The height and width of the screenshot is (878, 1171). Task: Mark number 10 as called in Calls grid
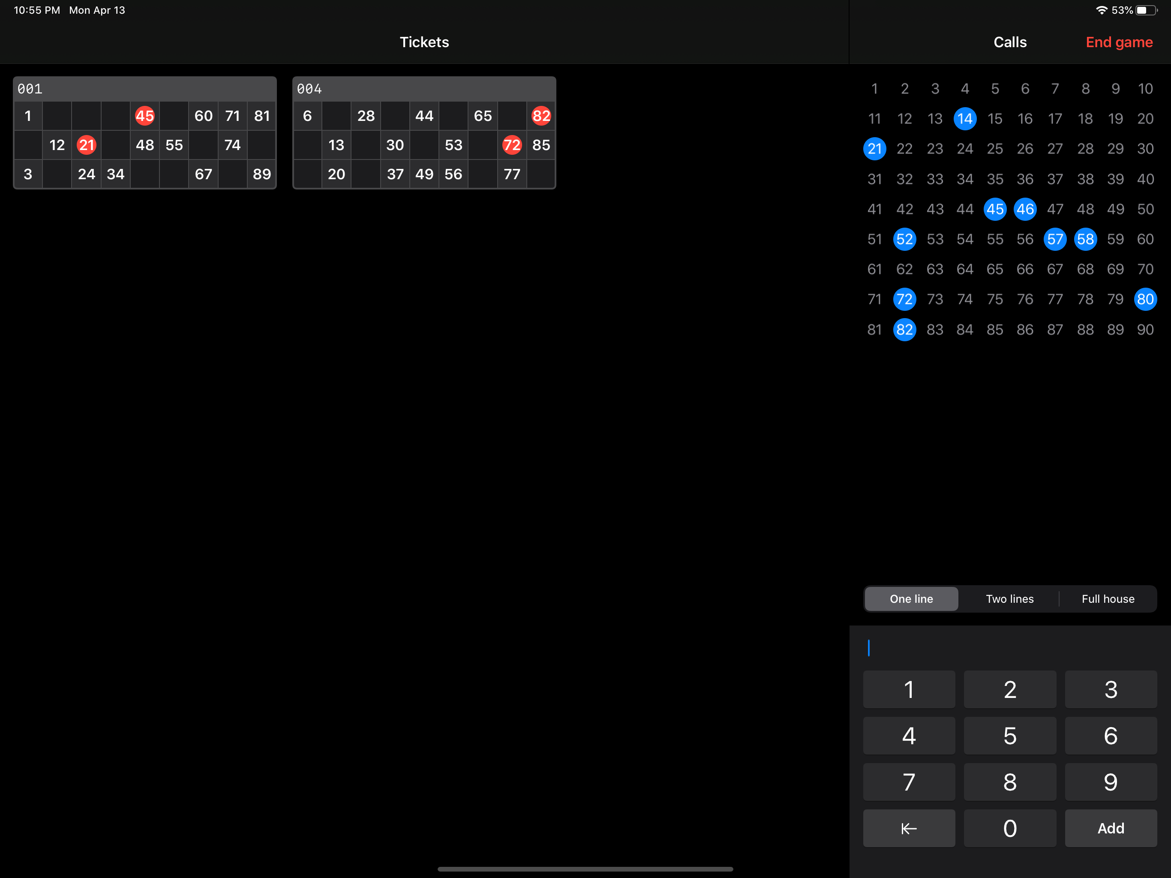[1145, 88]
